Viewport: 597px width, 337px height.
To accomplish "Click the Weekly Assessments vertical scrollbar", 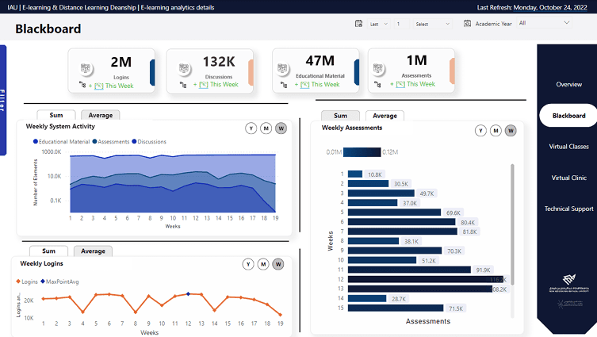I will tap(512, 224).
